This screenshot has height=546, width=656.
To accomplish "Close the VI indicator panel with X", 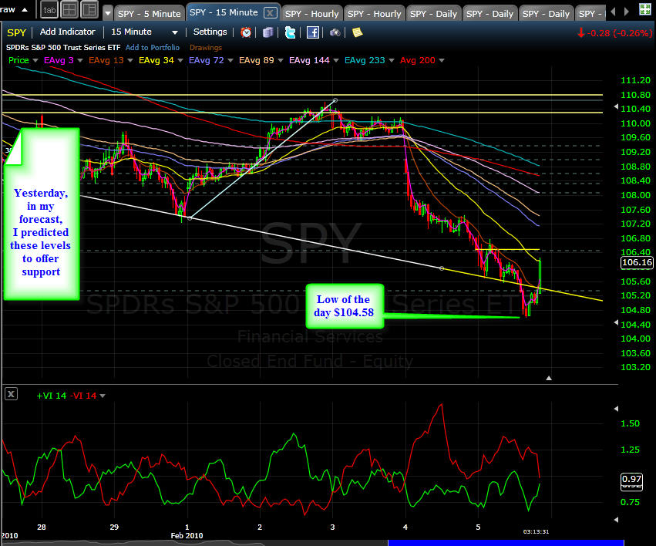I will [12, 394].
